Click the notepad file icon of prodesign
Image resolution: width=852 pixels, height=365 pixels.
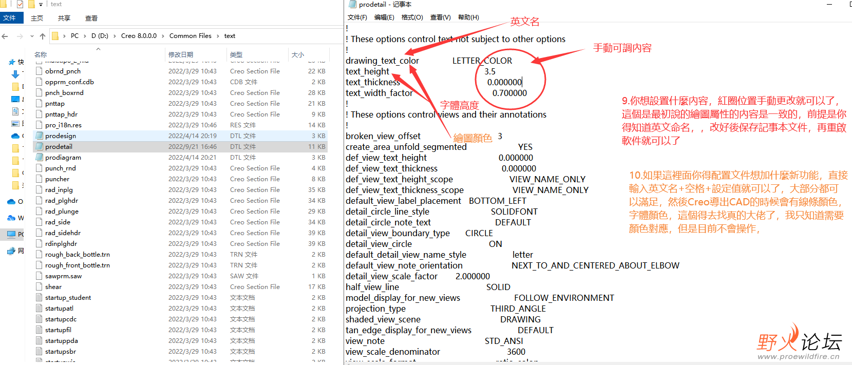(x=39, y=136)
